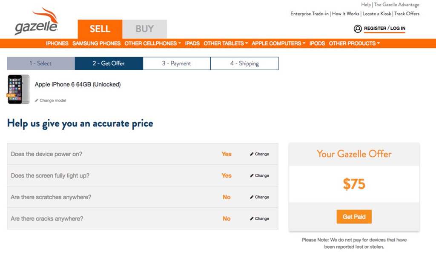Open the Other Cellphones dropdown menu
This screenshot has width=436, height=267.
152,43
